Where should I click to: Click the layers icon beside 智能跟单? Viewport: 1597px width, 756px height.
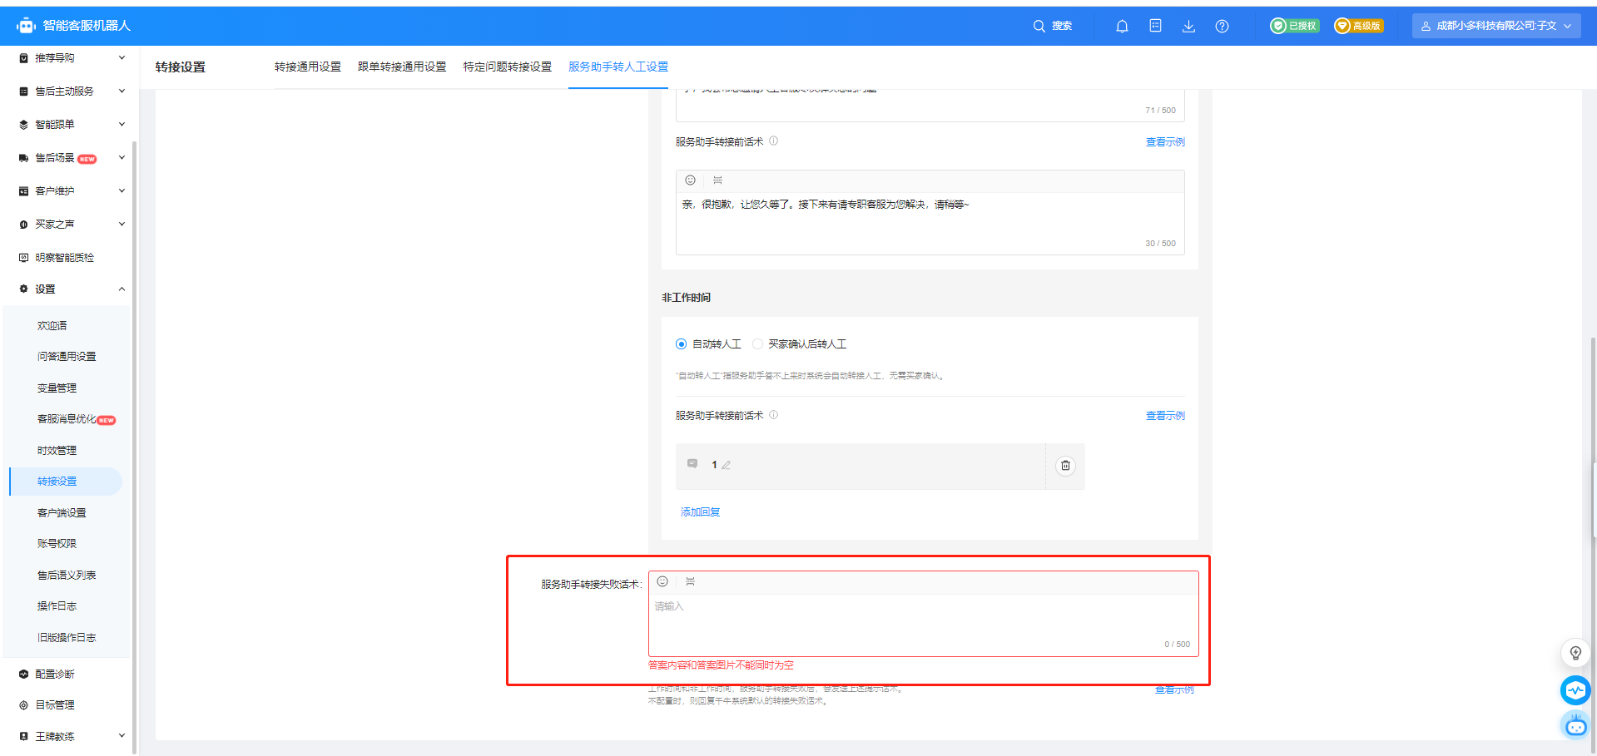[23, 125]
